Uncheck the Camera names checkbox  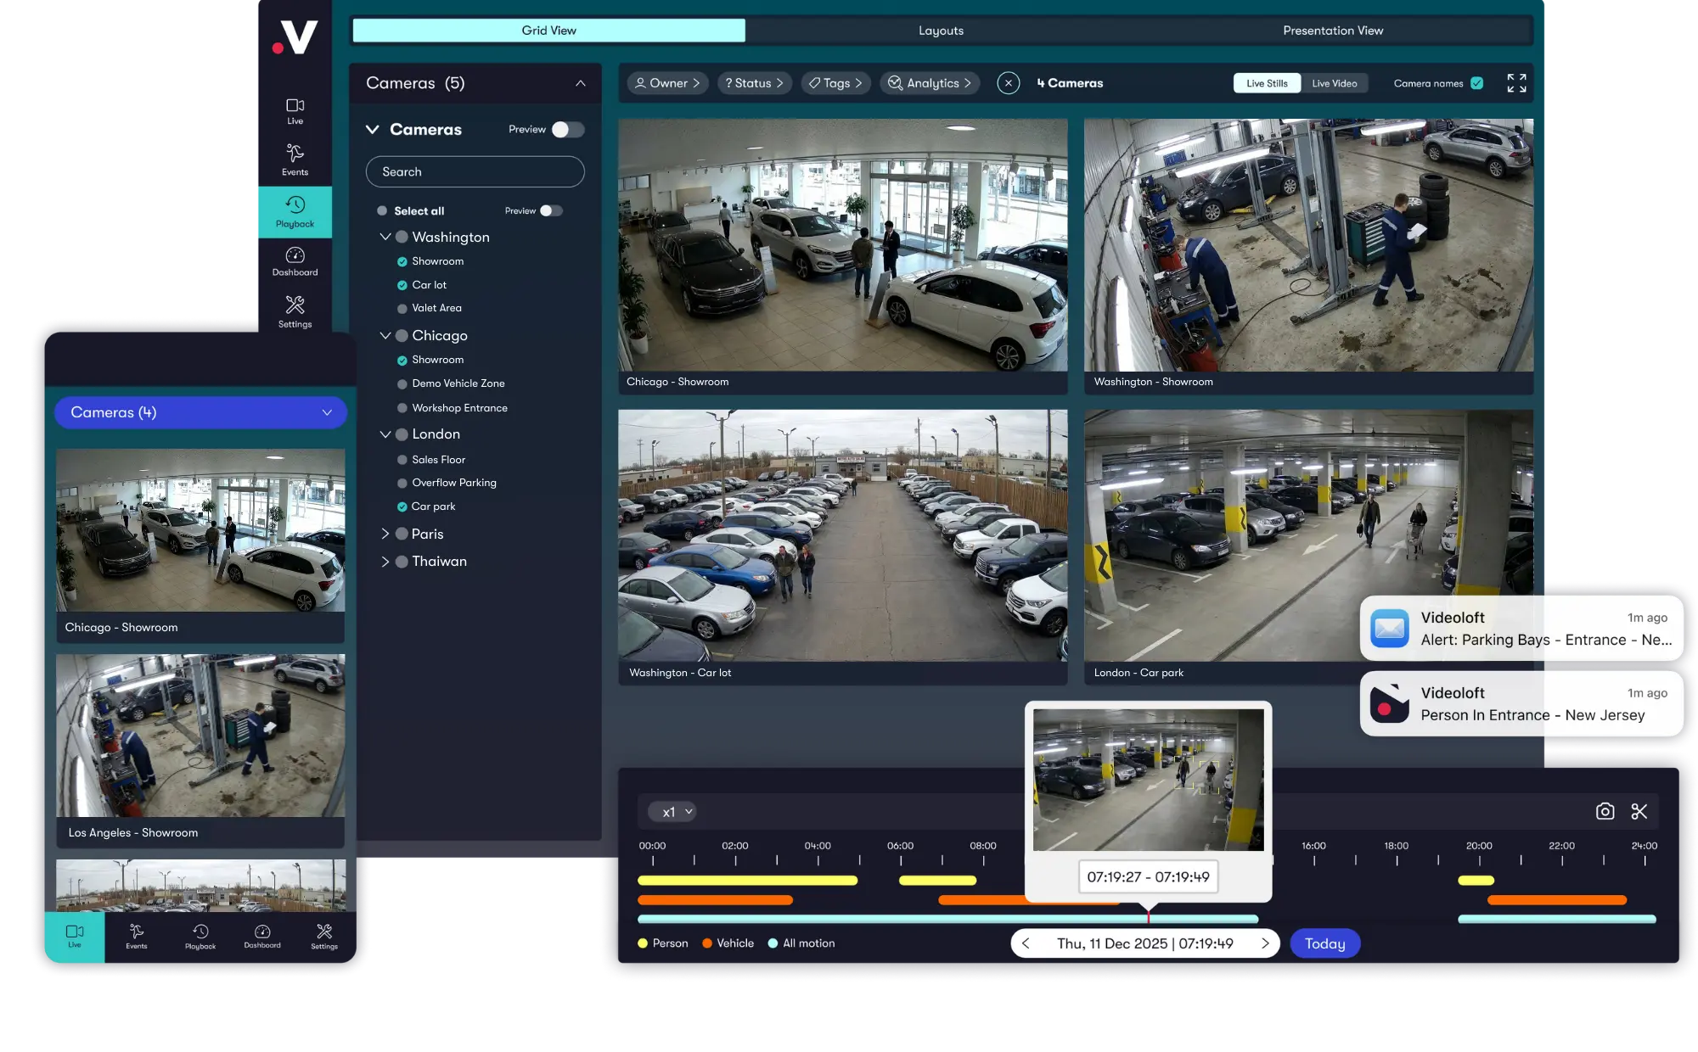click(1476, 83)
